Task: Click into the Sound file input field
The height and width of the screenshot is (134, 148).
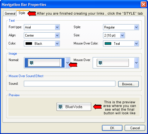Action: tap(70, 84)
